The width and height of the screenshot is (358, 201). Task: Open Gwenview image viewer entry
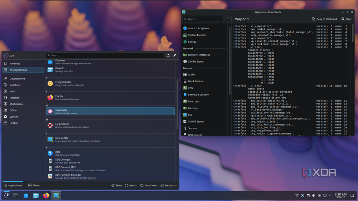[x=110, y=111]
